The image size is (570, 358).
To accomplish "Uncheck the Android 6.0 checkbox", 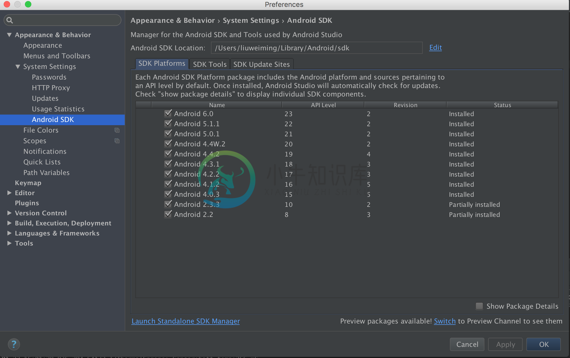I will click(x=168, y=113).
